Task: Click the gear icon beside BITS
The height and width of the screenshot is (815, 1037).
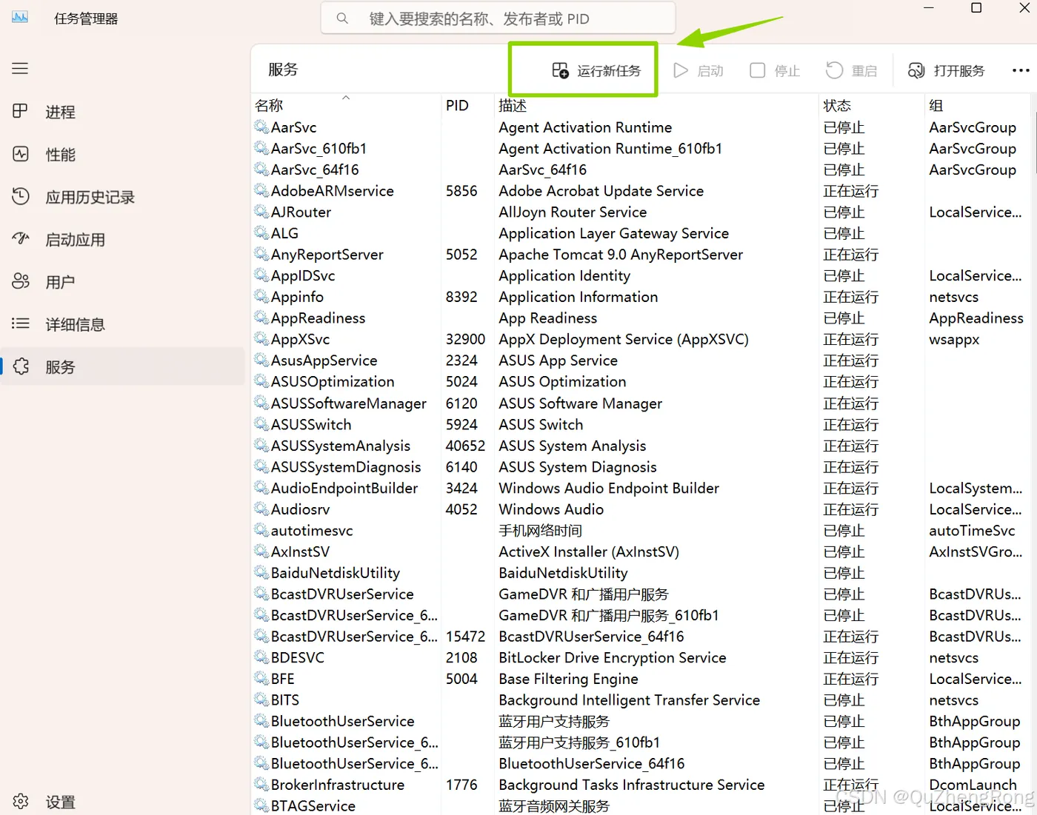Action: point(261,700)
